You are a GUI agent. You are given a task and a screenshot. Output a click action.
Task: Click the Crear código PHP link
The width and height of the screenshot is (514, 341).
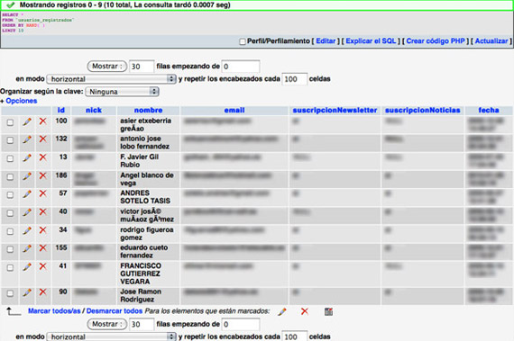pyautogui.click(x=436, y=41)
